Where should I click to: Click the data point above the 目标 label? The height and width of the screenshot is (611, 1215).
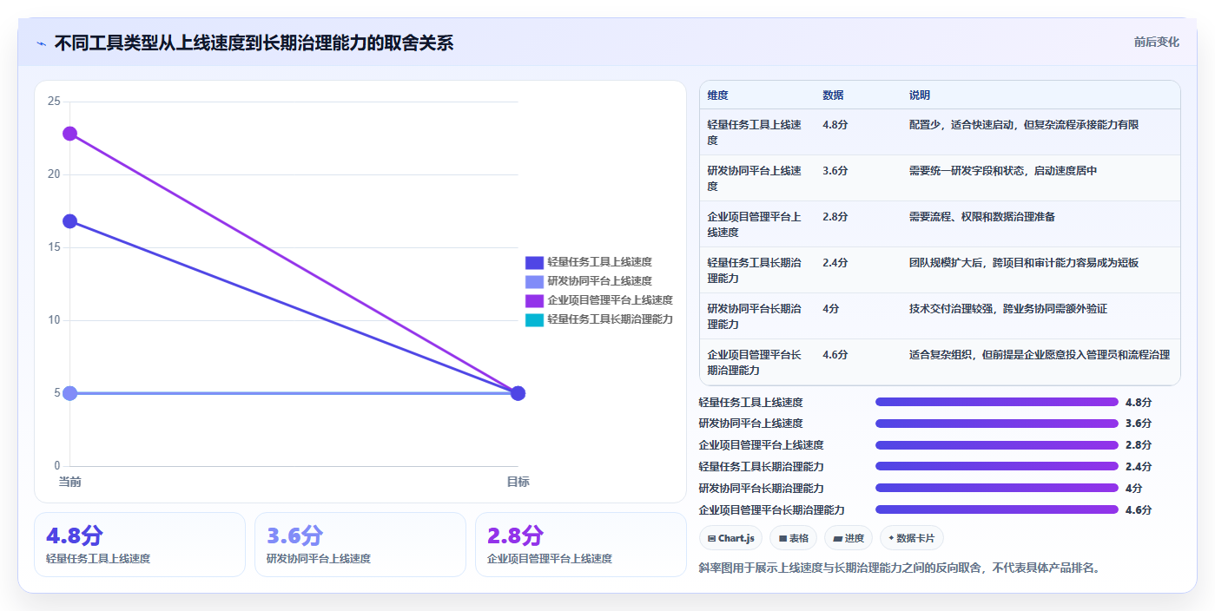pyautogui.click(x=518, y=393)
